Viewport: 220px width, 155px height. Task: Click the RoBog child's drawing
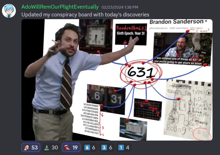[188, 110]
